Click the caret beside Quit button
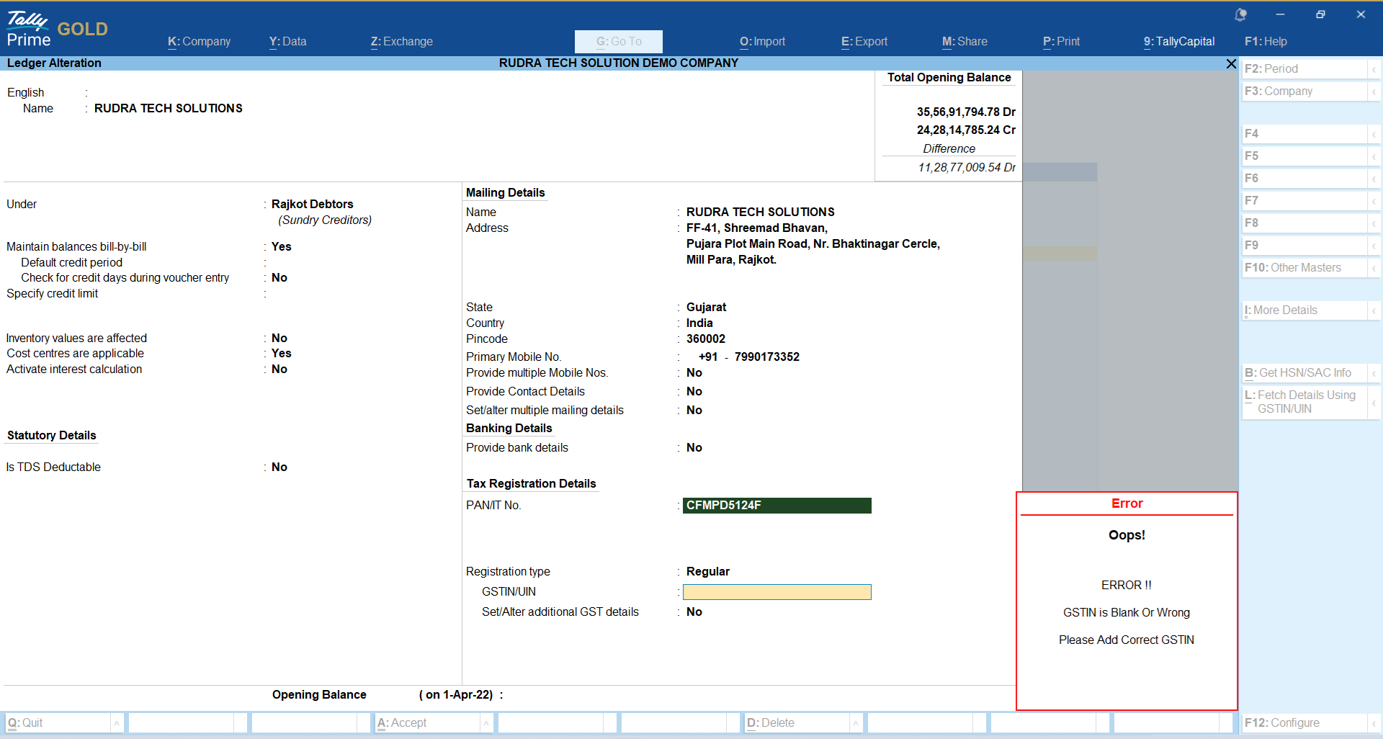Screen dimensions: 1383x739 [x=117, y=722]
